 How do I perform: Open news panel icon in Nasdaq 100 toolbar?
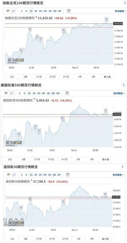point(69,11)
